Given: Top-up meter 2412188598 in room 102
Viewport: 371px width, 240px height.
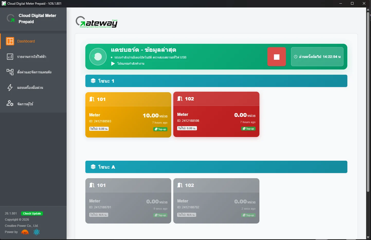Looking at the screenshot, I should (248, 129).
